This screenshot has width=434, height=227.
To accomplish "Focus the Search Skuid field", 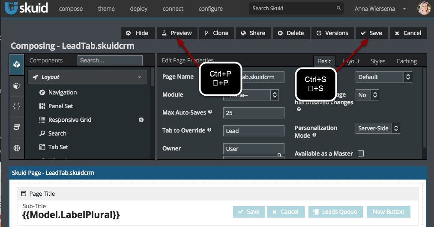I will pos(296,8).
